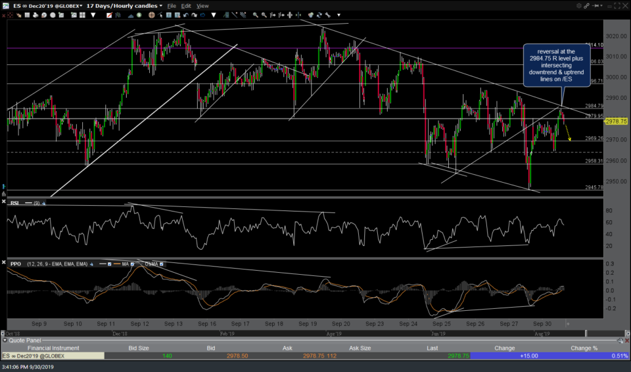
Task: Open the View menu
Action: [x=202, y=6]
